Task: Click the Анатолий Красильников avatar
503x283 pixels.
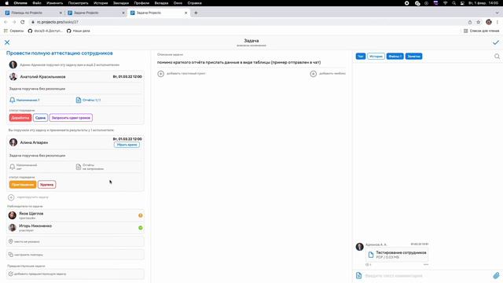Action: pos(13,77)
